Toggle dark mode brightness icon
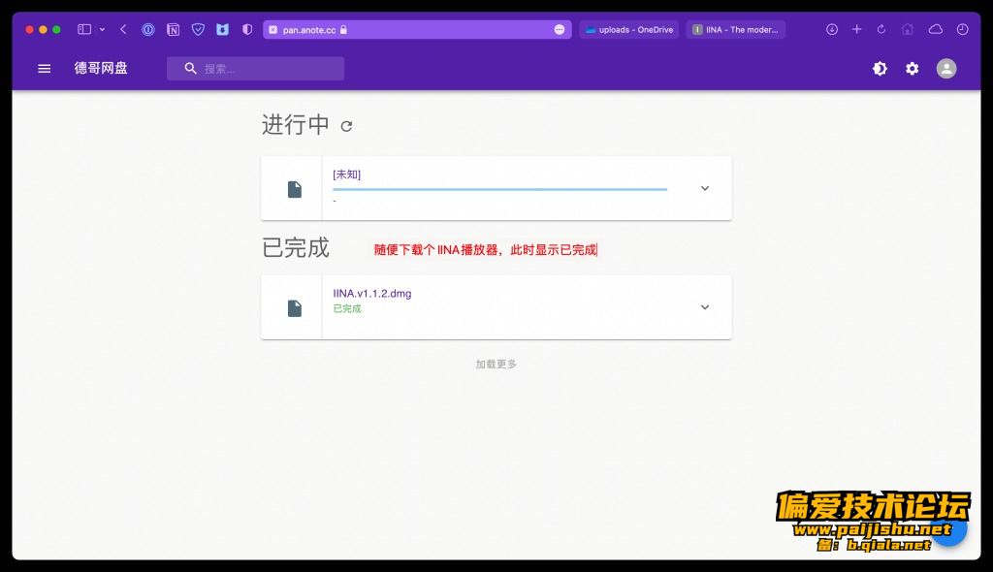 coord(880,69)
